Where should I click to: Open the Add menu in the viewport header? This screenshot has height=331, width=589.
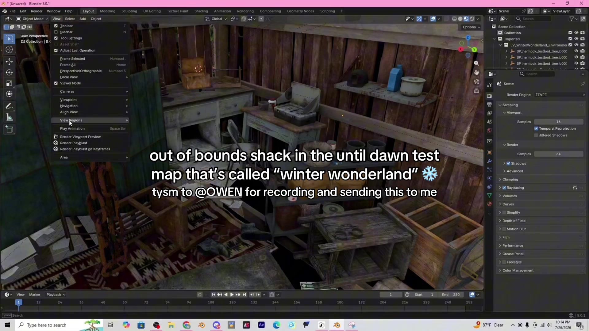click(x=83, y=19)
